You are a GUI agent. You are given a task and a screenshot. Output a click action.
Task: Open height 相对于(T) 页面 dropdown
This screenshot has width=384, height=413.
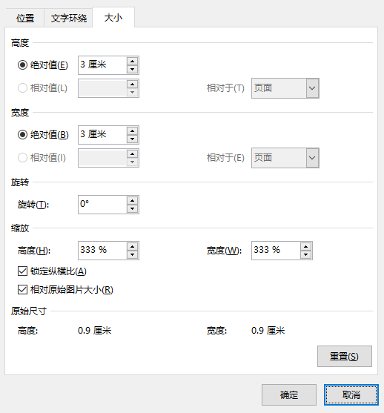[x=285, y=88]
